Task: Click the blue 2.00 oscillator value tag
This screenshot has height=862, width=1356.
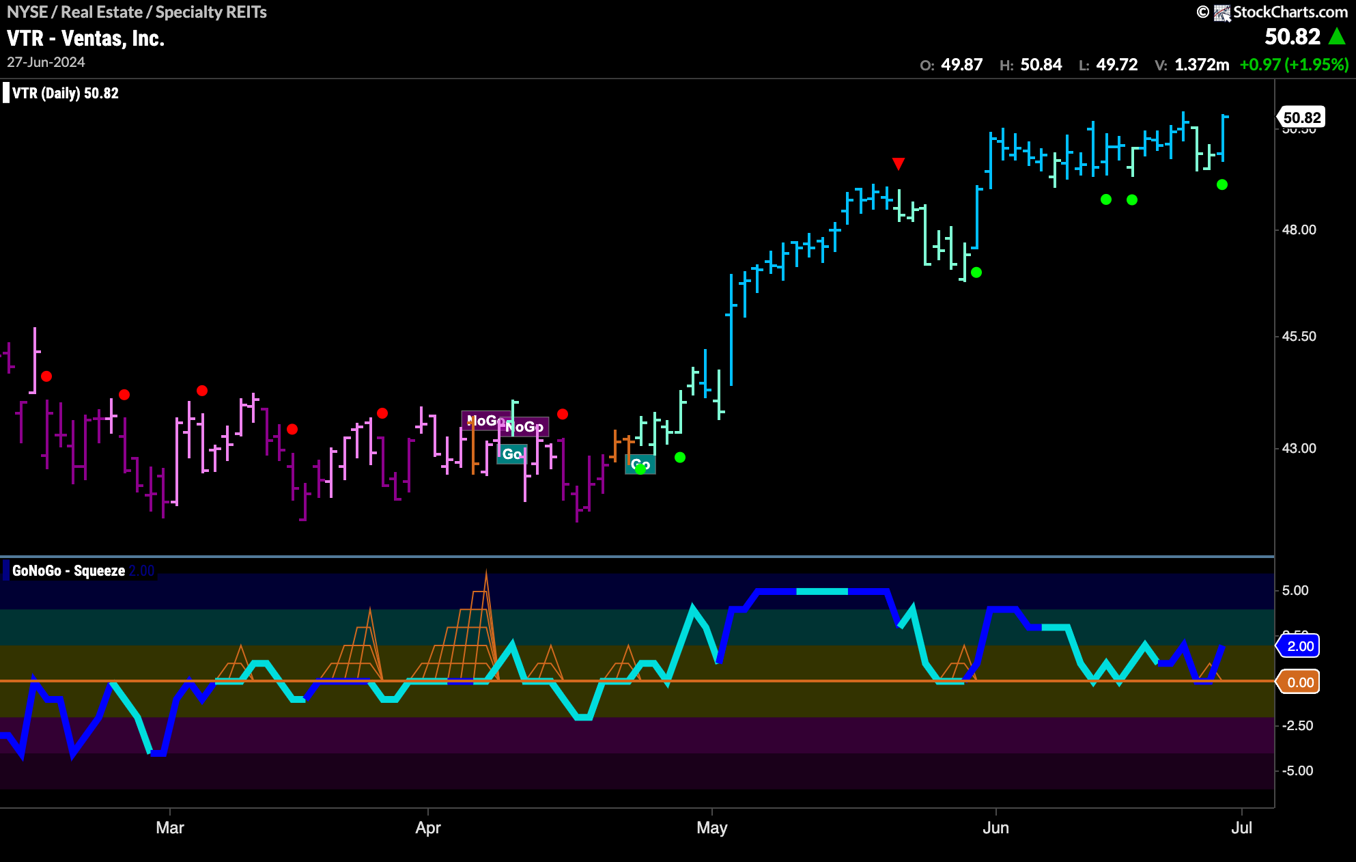Action: [1299, 646]
